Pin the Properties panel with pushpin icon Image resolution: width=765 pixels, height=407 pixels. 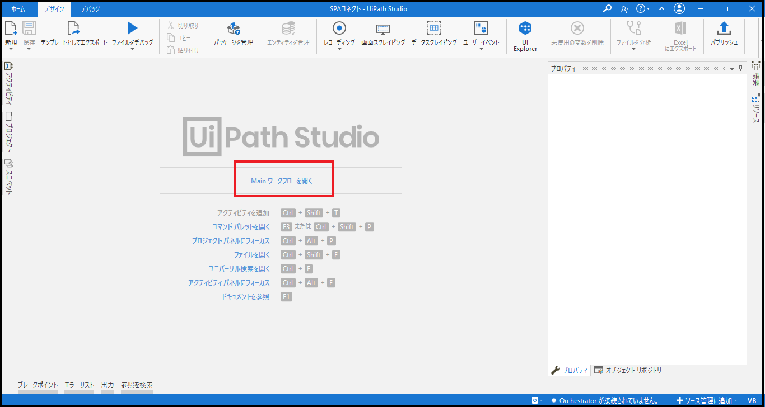pos(740,68)
